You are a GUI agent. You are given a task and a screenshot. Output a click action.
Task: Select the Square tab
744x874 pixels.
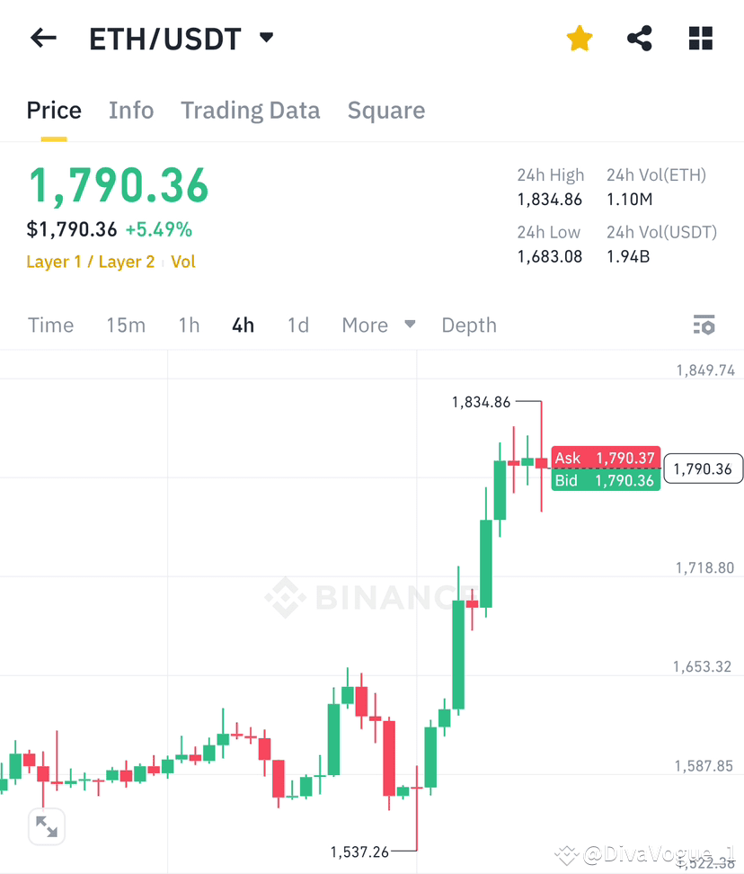(x=385, y=110)
